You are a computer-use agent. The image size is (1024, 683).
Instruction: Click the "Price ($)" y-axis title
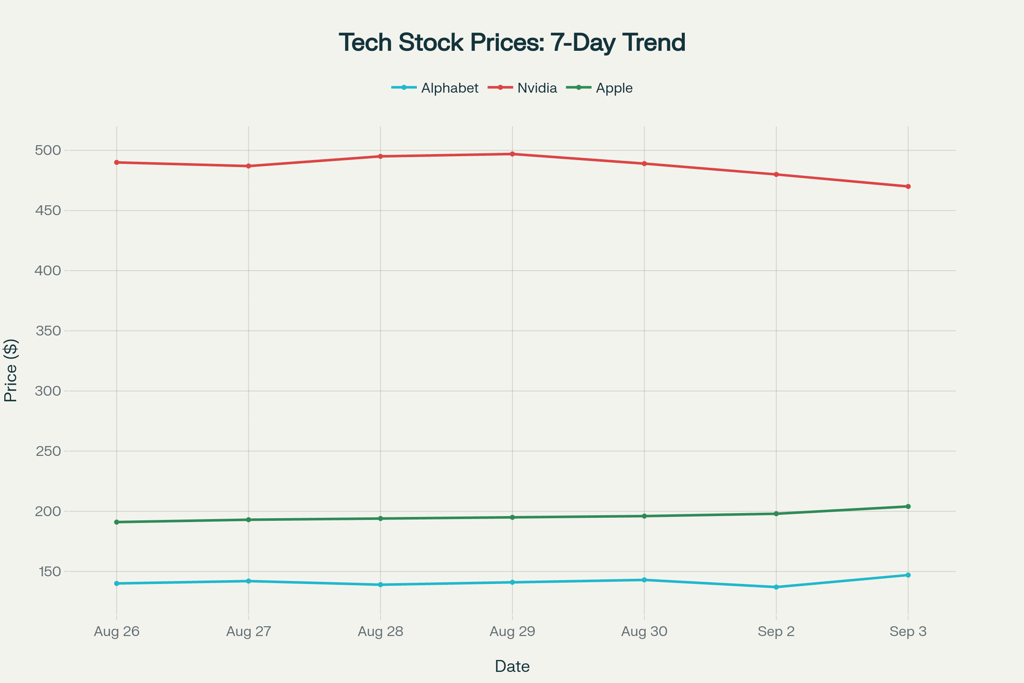tap(10, 370)
